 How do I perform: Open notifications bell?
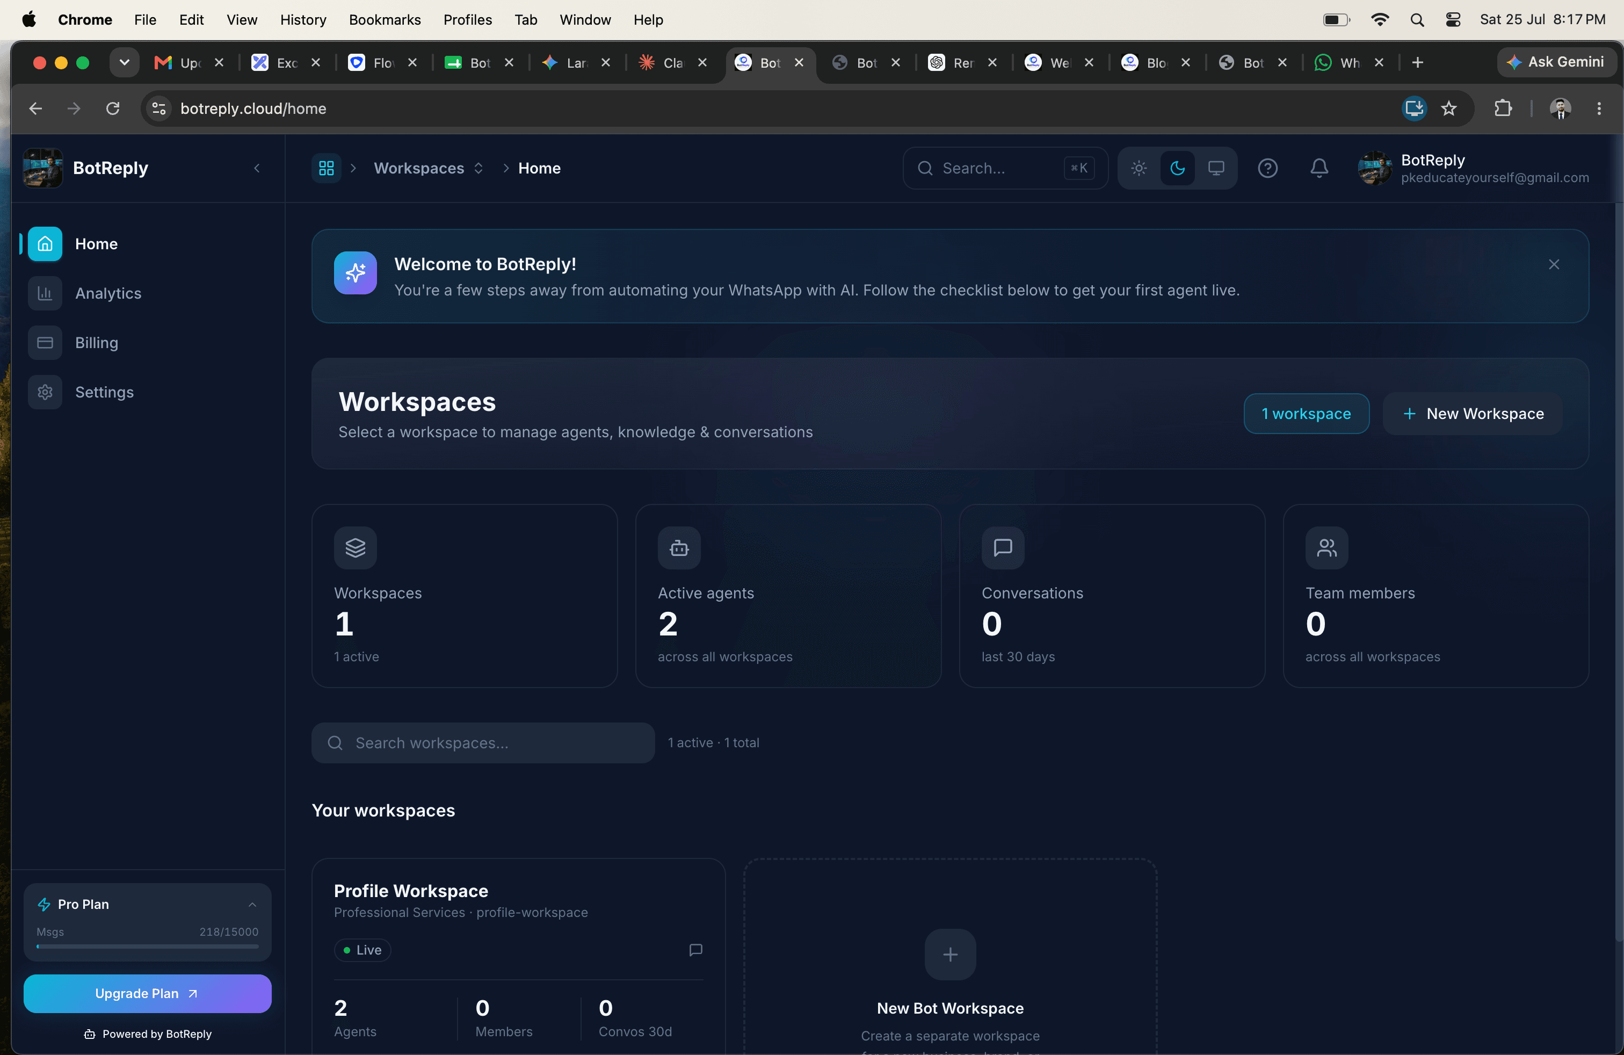1319,168
